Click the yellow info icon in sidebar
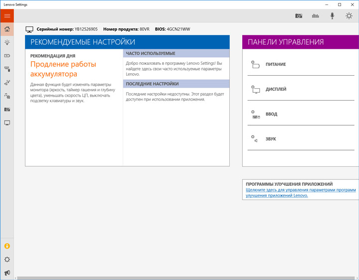This screenshot has width=359, height=280. [x=7, y=246]
